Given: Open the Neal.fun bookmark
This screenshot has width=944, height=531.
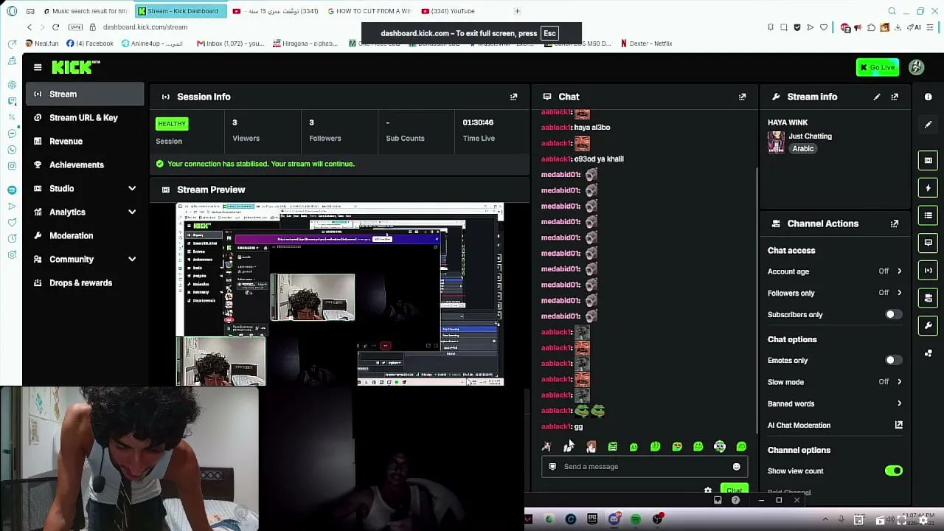Looking at the screenshot, I should 41,44.
